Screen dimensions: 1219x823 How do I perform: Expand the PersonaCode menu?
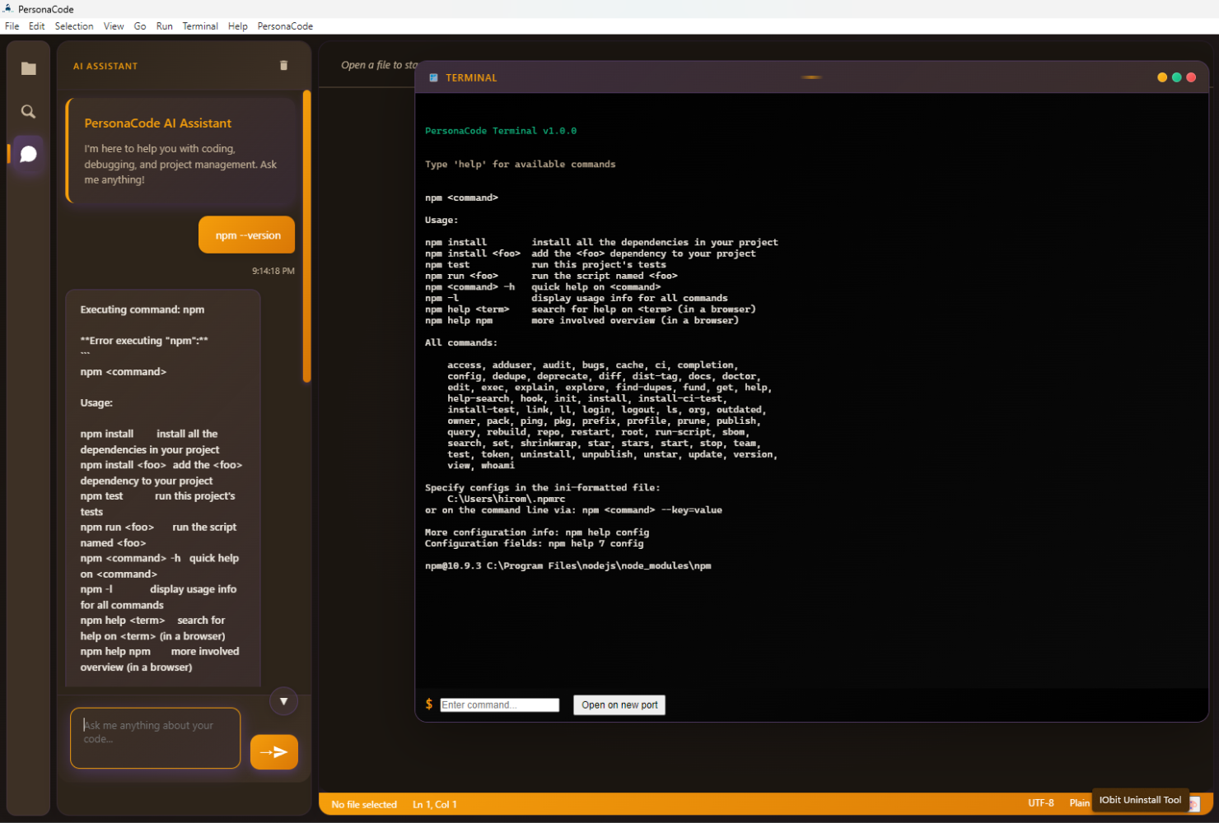coord(285,26)
